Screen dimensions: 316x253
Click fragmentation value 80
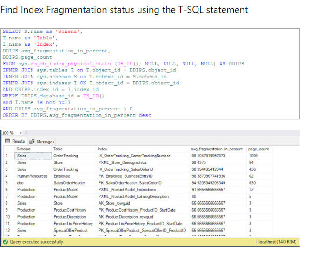click(194, 196)
